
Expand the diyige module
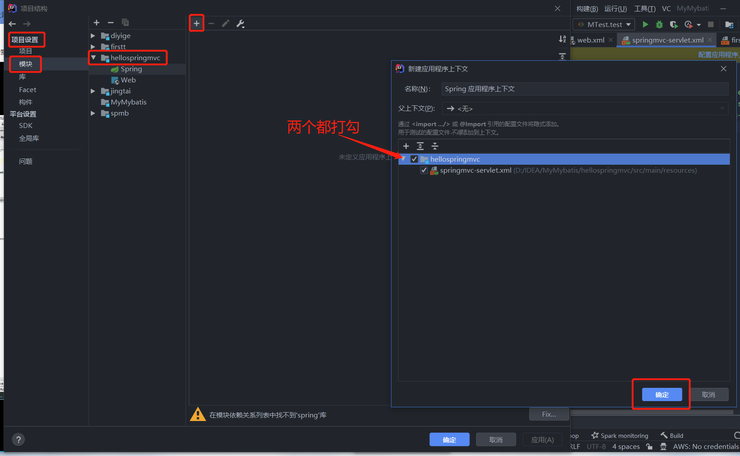point(93,36)
